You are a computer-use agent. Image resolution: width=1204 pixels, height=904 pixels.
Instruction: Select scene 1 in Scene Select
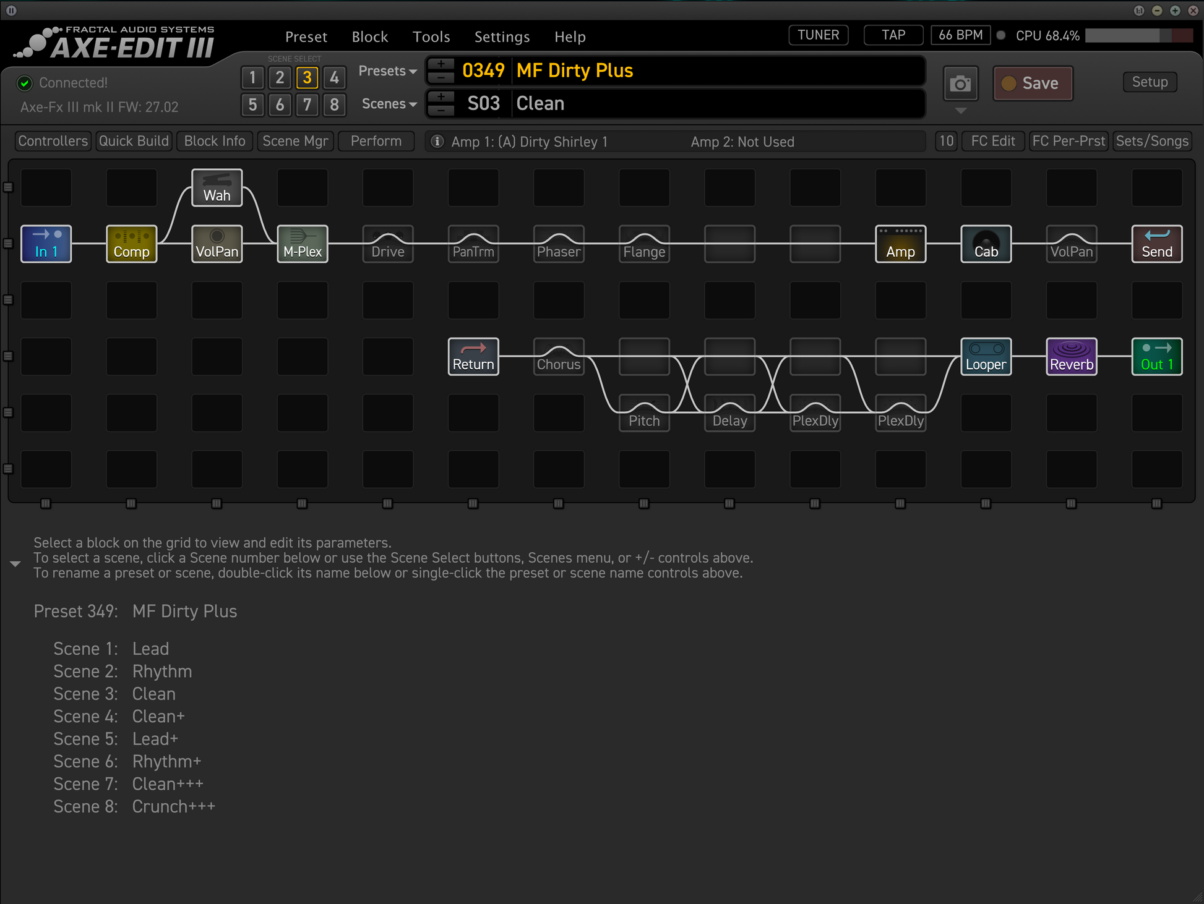coord(252,77)
